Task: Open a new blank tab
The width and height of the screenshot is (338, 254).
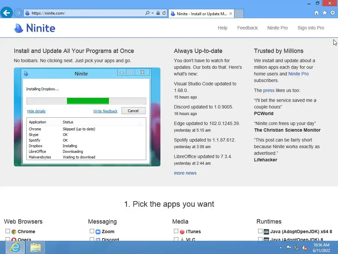Action: click(x=239, y=14)
